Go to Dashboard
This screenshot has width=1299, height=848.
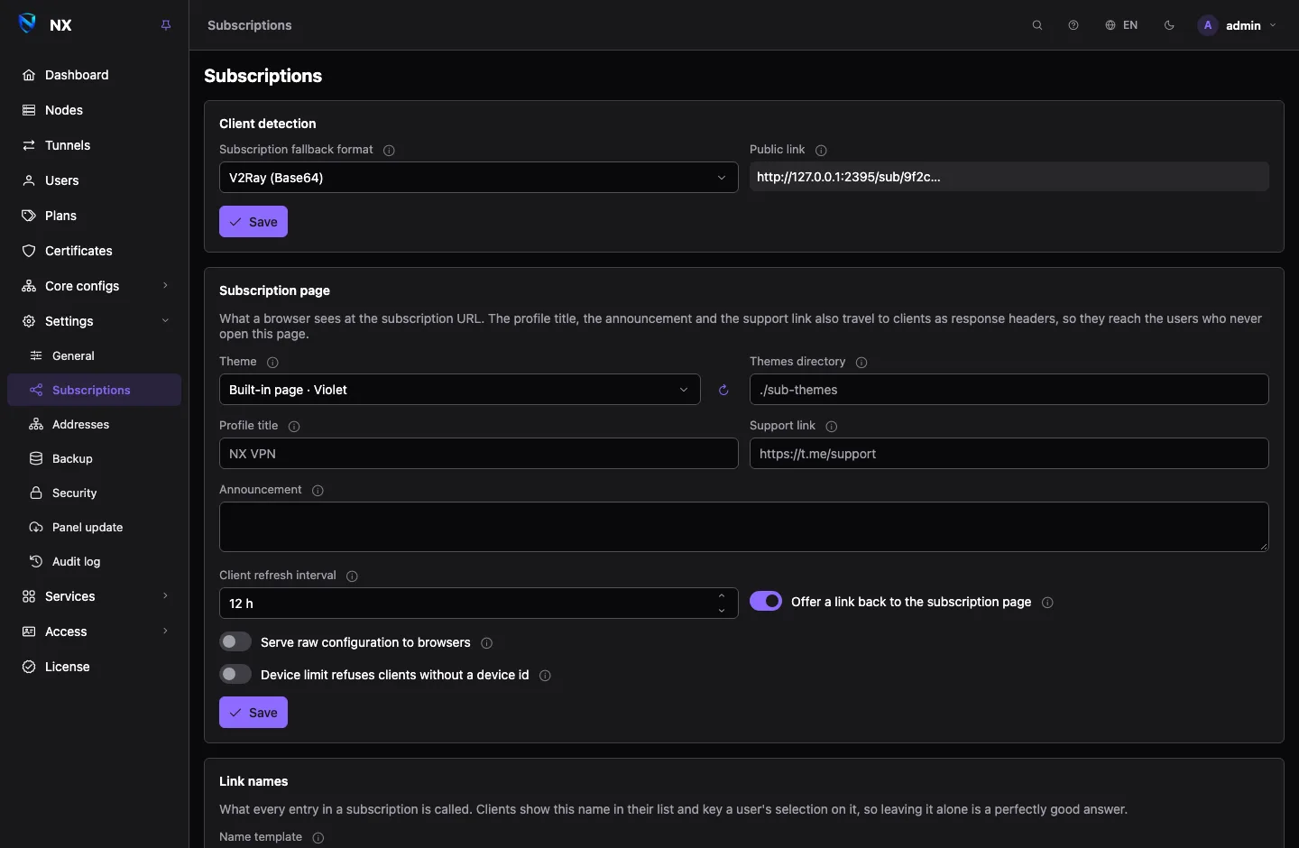(95, 75)
